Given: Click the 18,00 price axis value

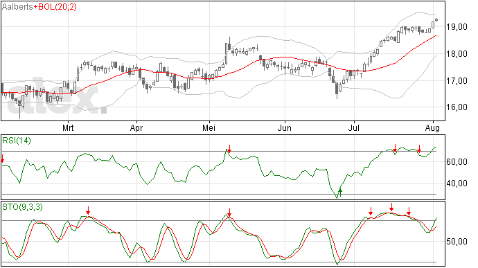Looking at the screenshot, I should 457,54.
